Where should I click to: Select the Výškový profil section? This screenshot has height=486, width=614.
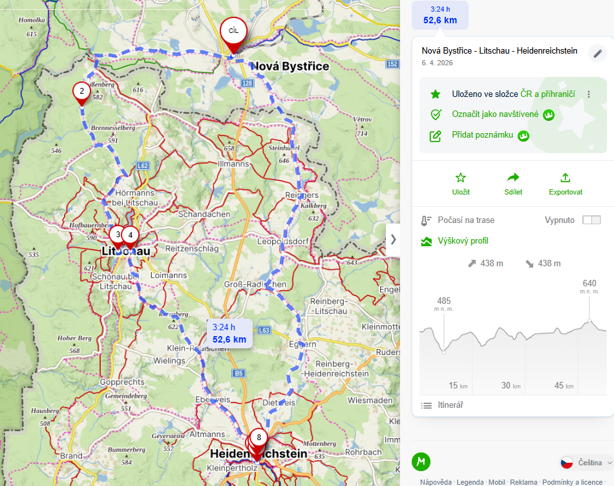coord(463,241)
